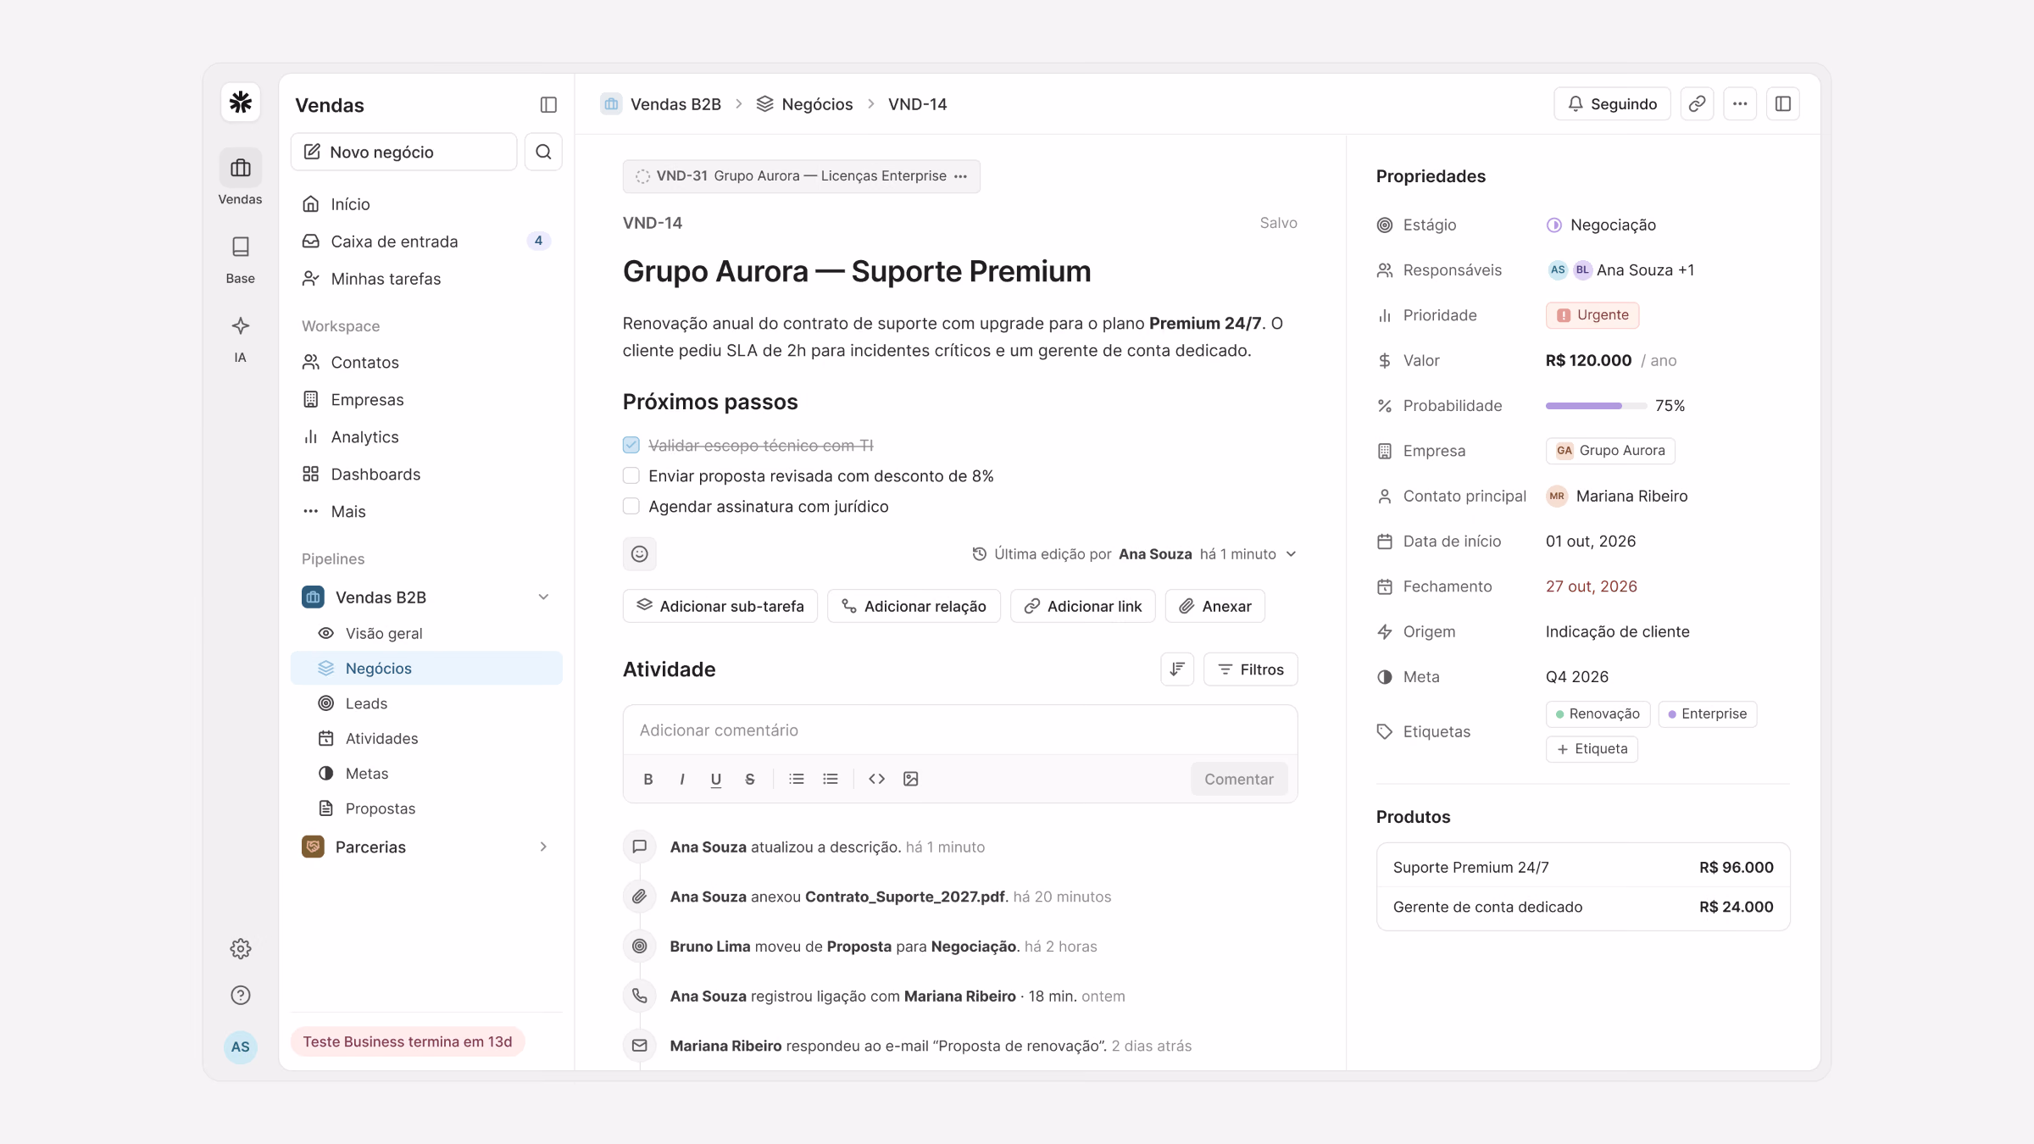The height and width of the screenshot is (1144, 2034).
Task: Open Analytics in the Workspace section
Action: click(x=426, y=436)
